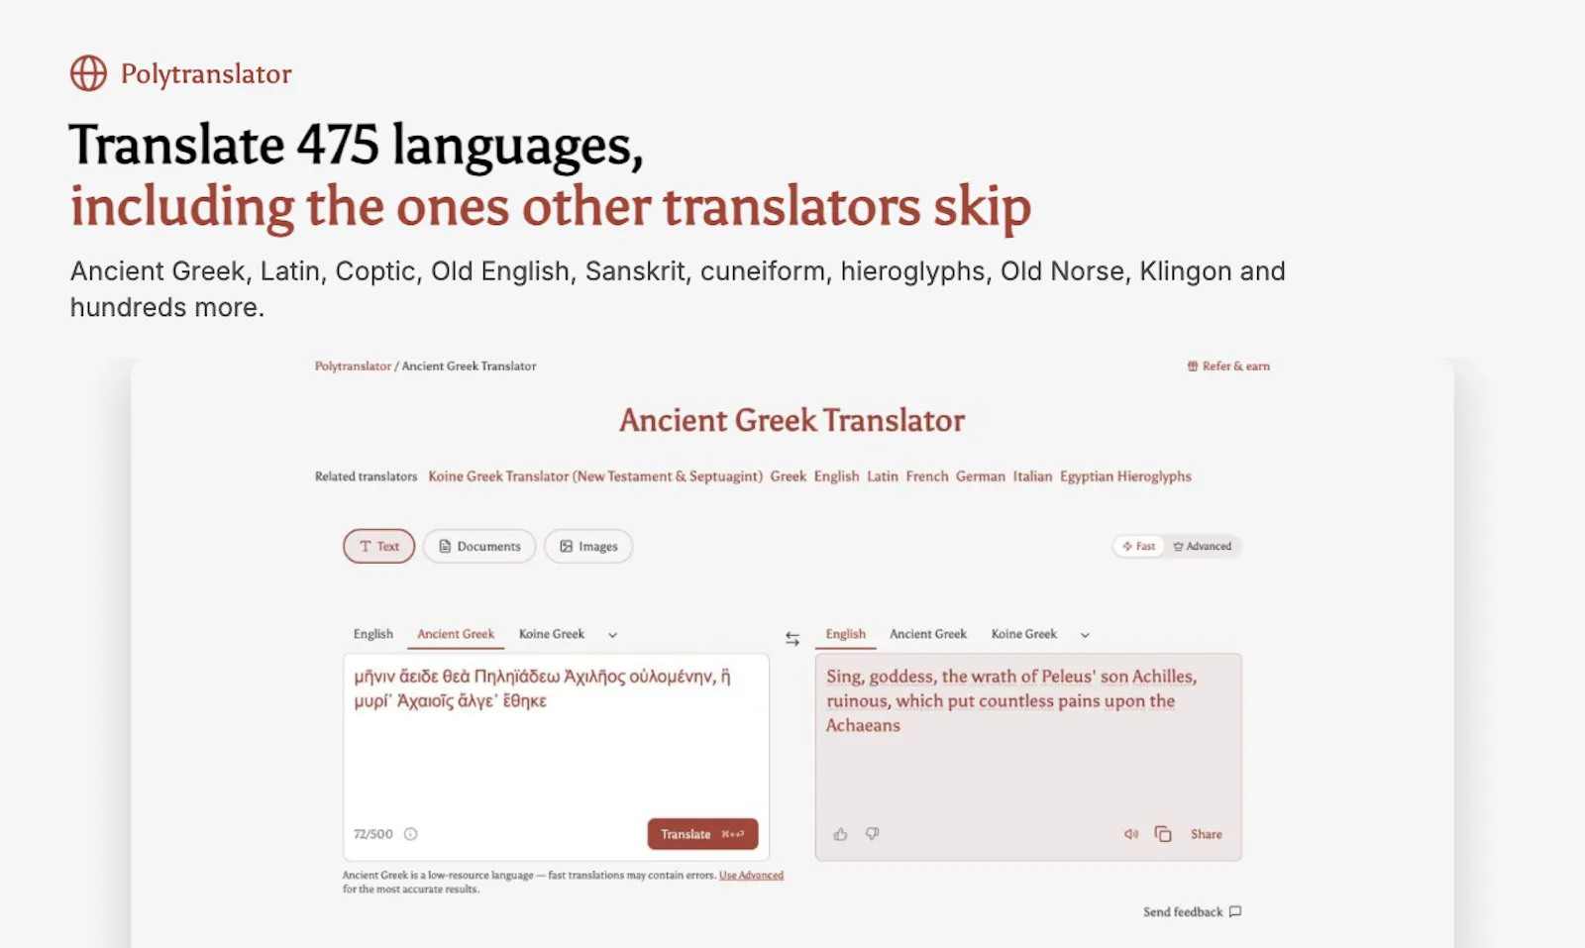
Task: Click the Share button
Action: [x=1206, y=834]
